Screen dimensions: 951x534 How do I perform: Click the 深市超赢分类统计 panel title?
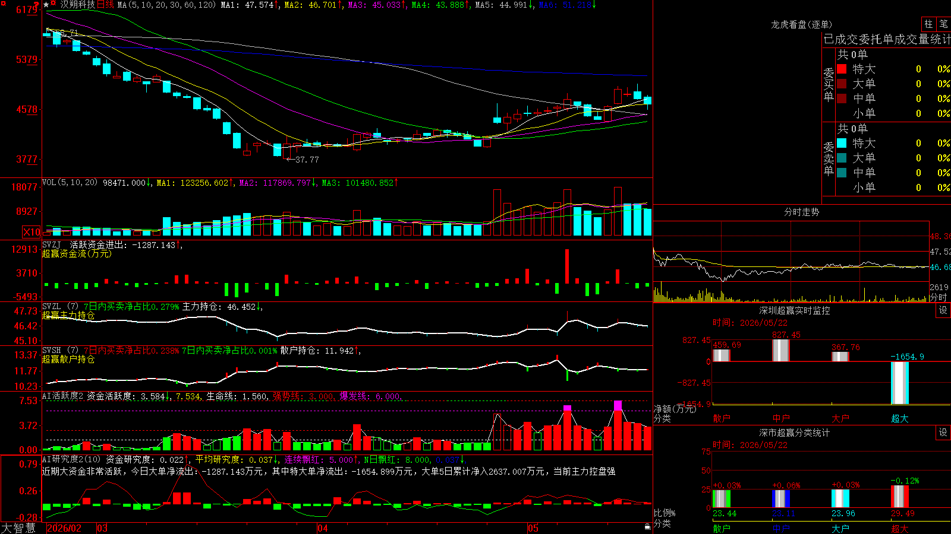coord(795,433)
